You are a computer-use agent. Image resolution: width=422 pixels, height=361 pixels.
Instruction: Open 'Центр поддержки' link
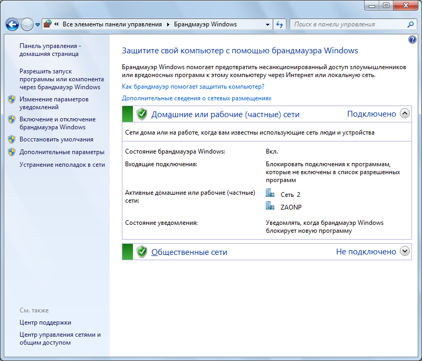coord(45,322)
